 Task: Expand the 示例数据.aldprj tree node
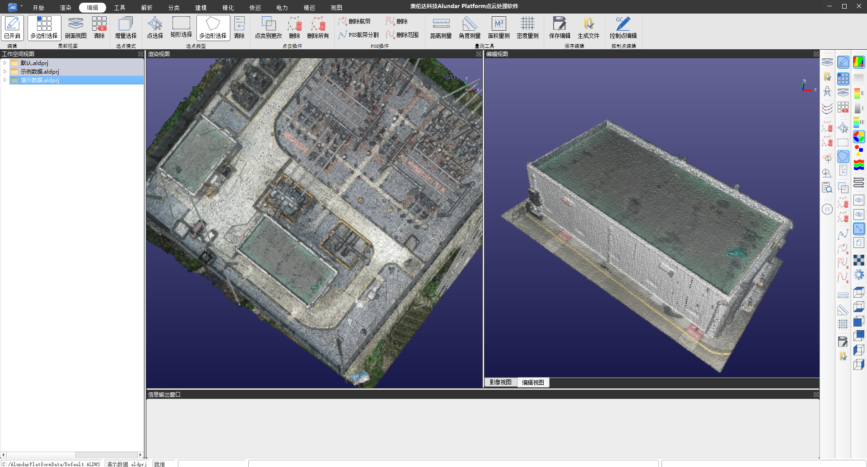tap(5, 71)
